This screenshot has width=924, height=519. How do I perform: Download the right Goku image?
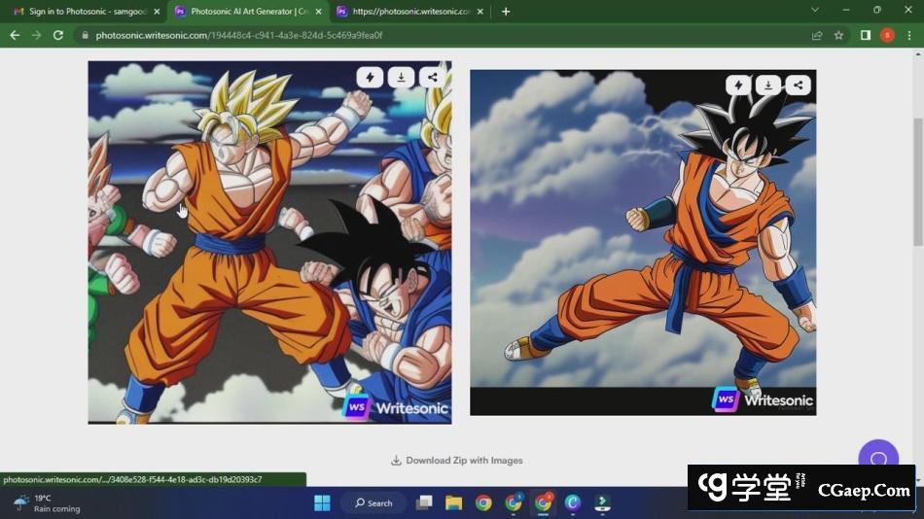tap(768, 86)
